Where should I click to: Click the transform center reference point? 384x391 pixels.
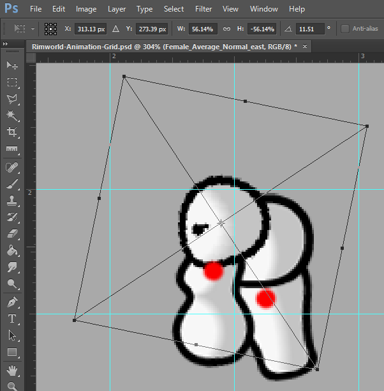click(x=221, y=223)
